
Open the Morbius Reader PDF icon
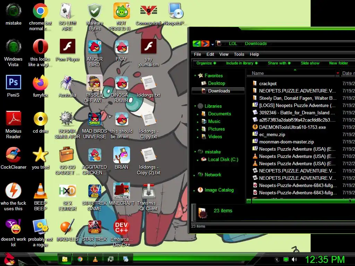coord(14,125)
